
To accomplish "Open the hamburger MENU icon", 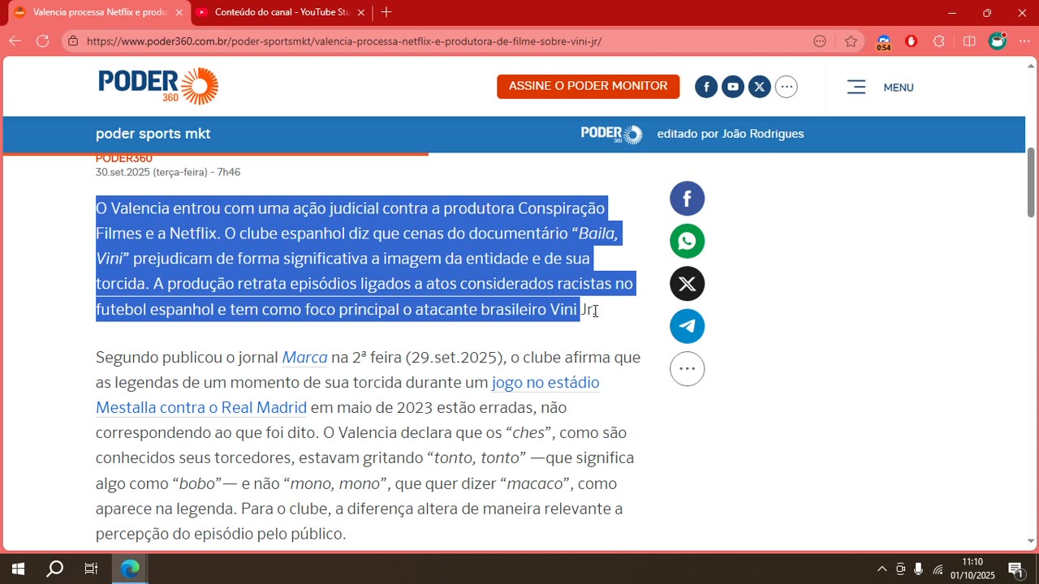I will [x=856, y=87].
